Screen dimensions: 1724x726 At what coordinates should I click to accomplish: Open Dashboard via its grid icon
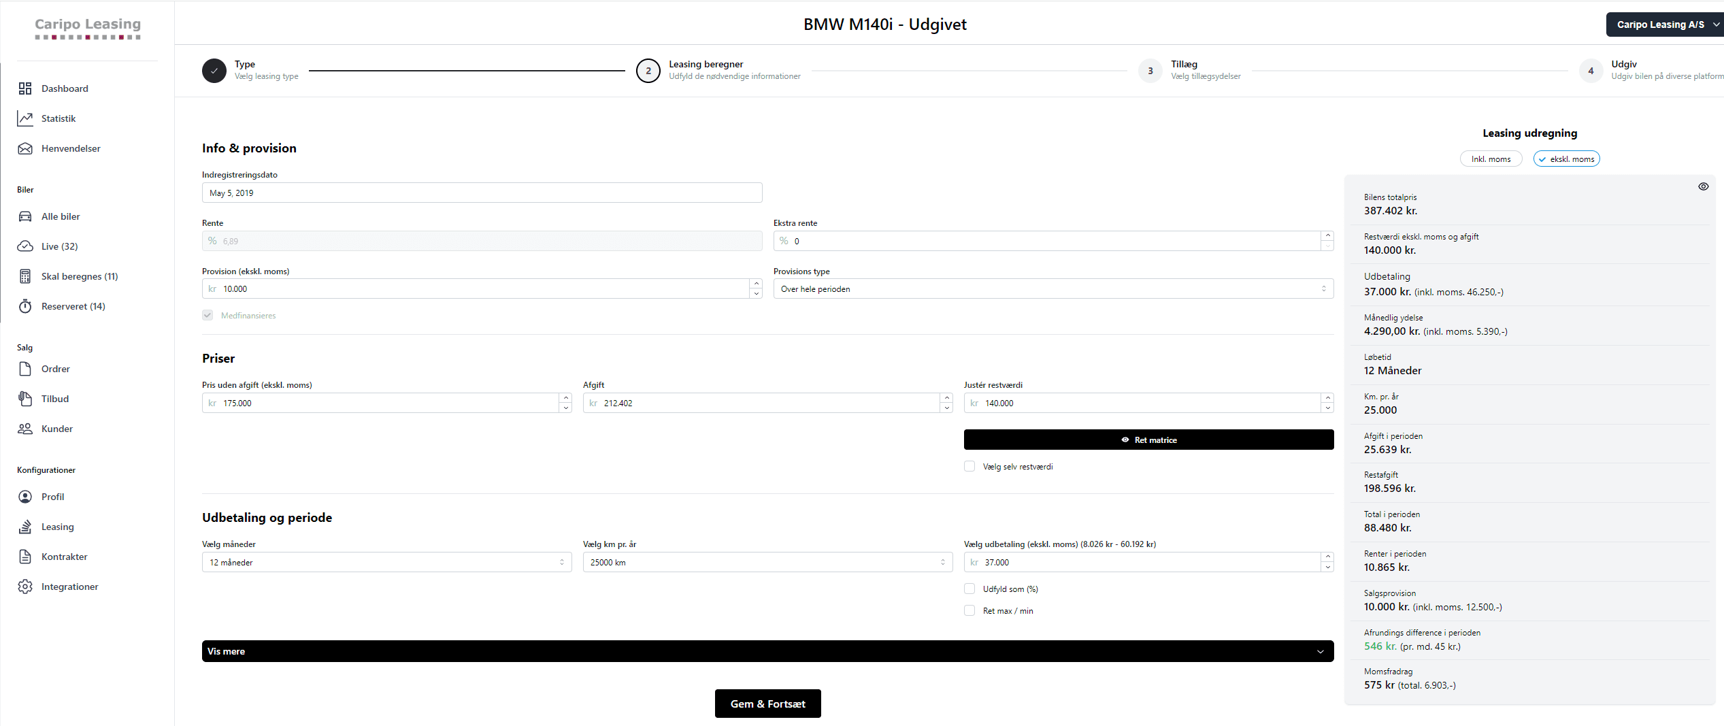[x=25, y=88]
